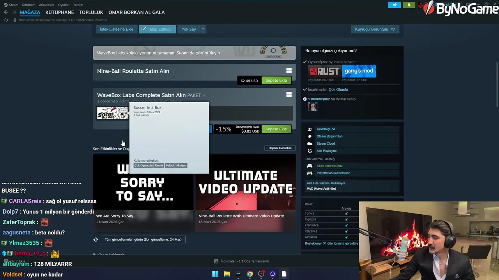
Task: Click the padlock icon beside the URL
Action: 15,20
